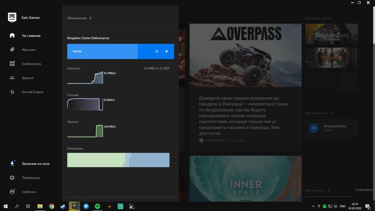
Task: Click 'Epic Games • 4 д. назад' byline
Action: [225, 140]
